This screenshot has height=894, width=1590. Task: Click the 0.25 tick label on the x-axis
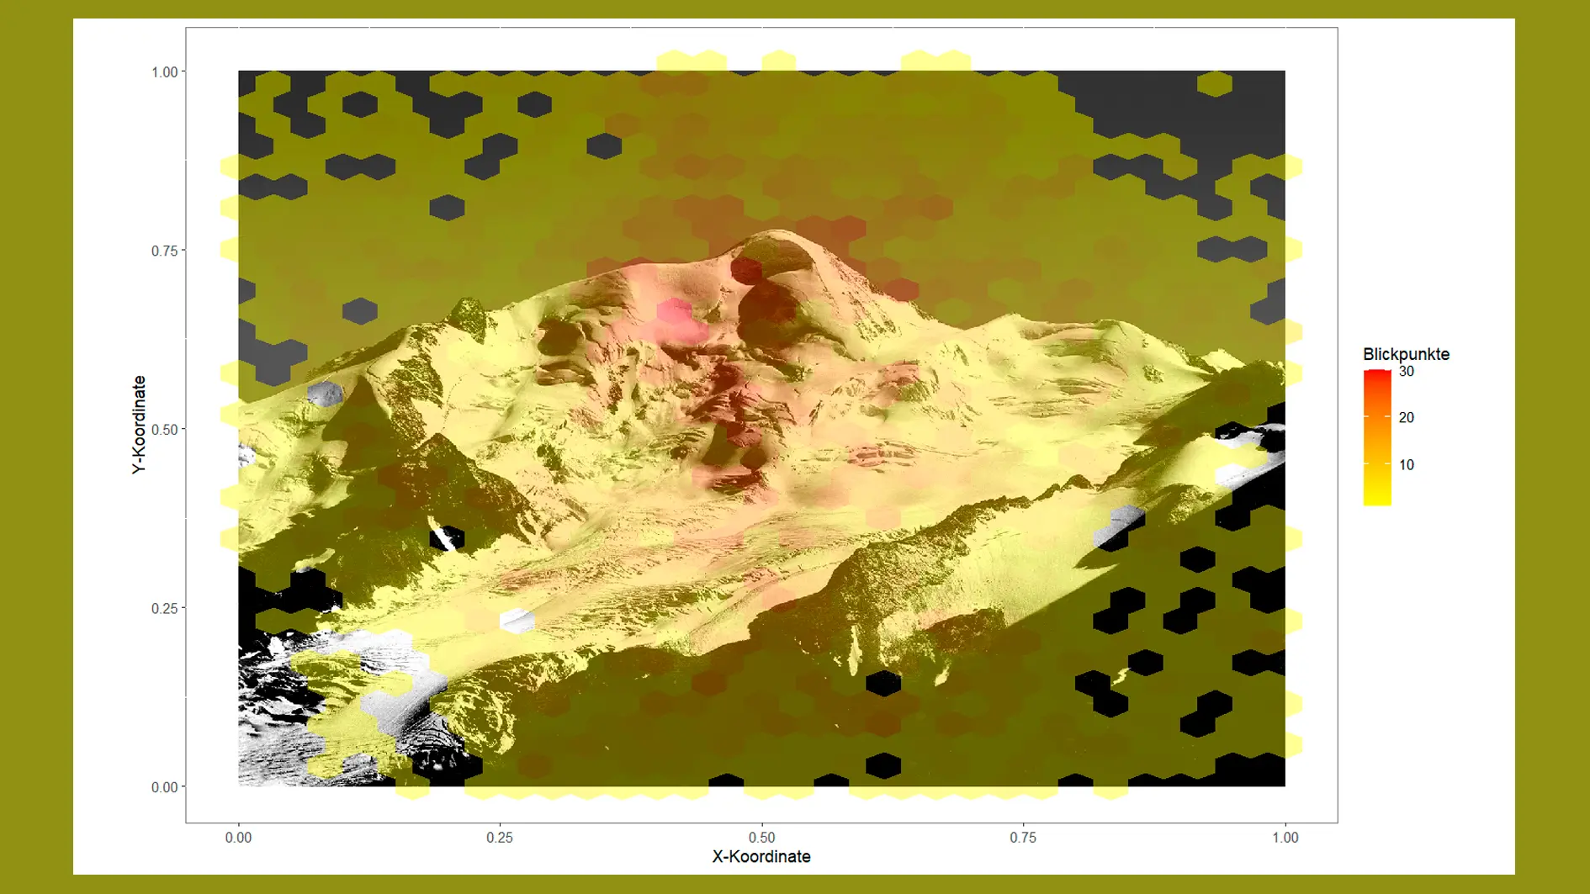[x=500, y=838]
